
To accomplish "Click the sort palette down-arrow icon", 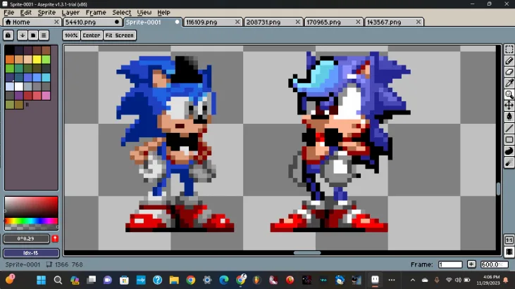I will pos(22,35).
